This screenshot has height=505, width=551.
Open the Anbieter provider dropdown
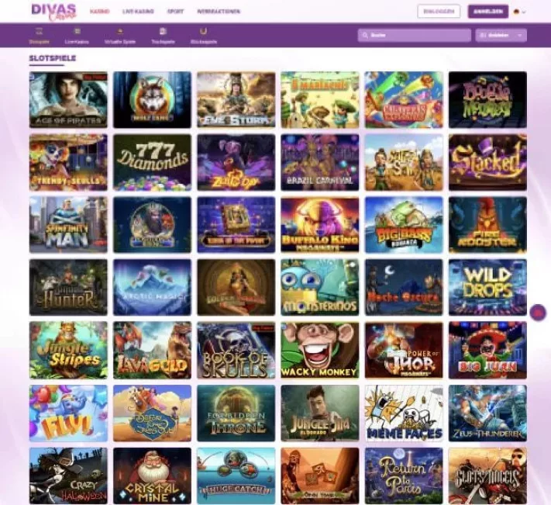[x=501, y=35]
